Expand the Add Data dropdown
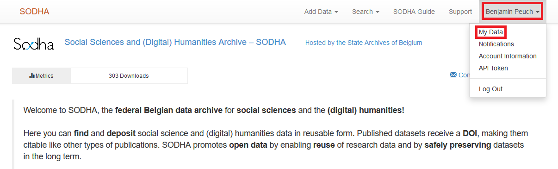This screenshot has width=558, height=169. point(321,12)
